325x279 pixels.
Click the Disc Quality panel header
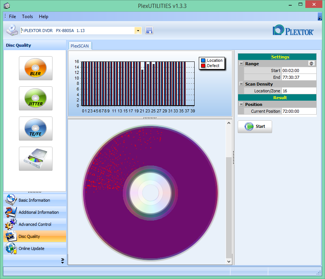pos(35,45)
